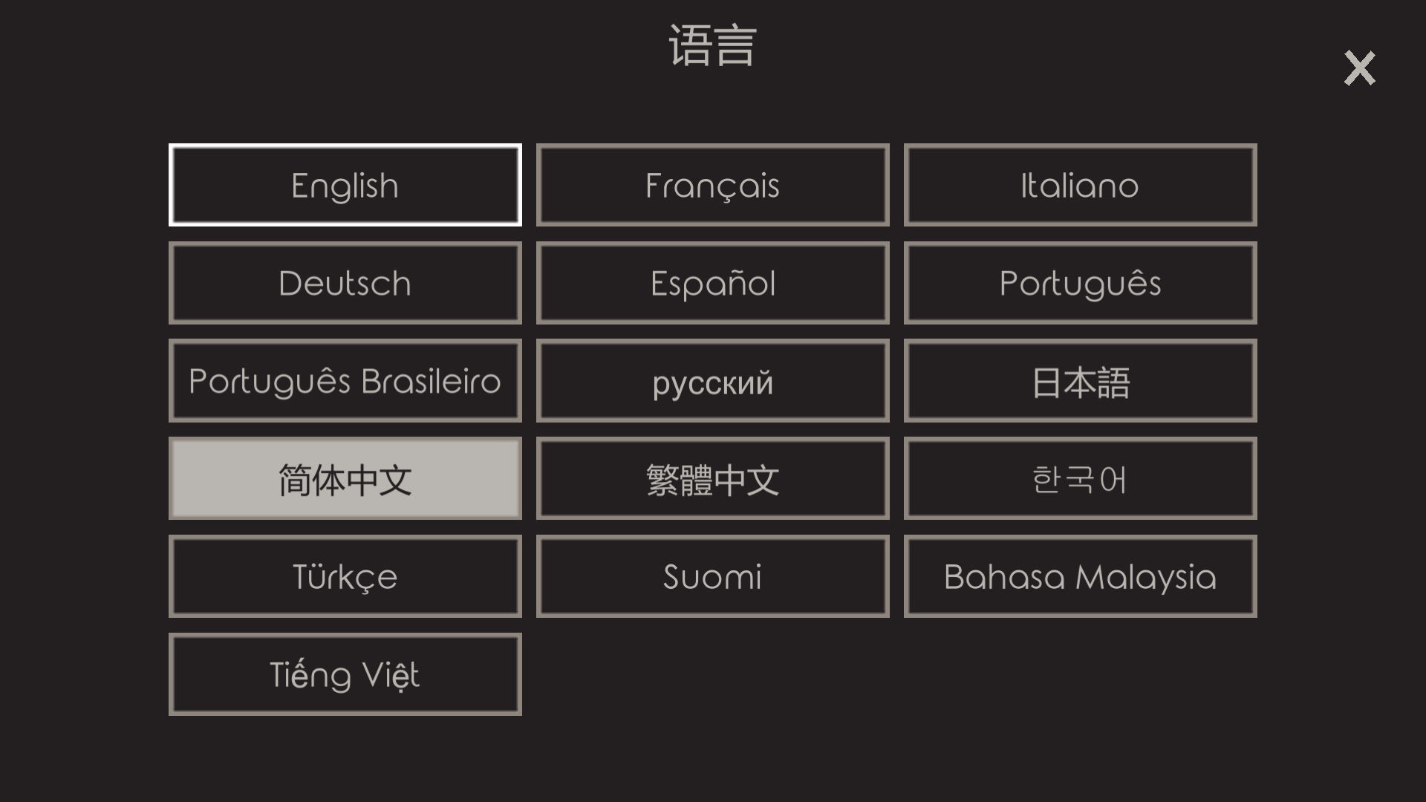Pick the Suomi language button
The width and height of the screenshot is (1426, 802).
pyautogui.click(x=712, y=577)
